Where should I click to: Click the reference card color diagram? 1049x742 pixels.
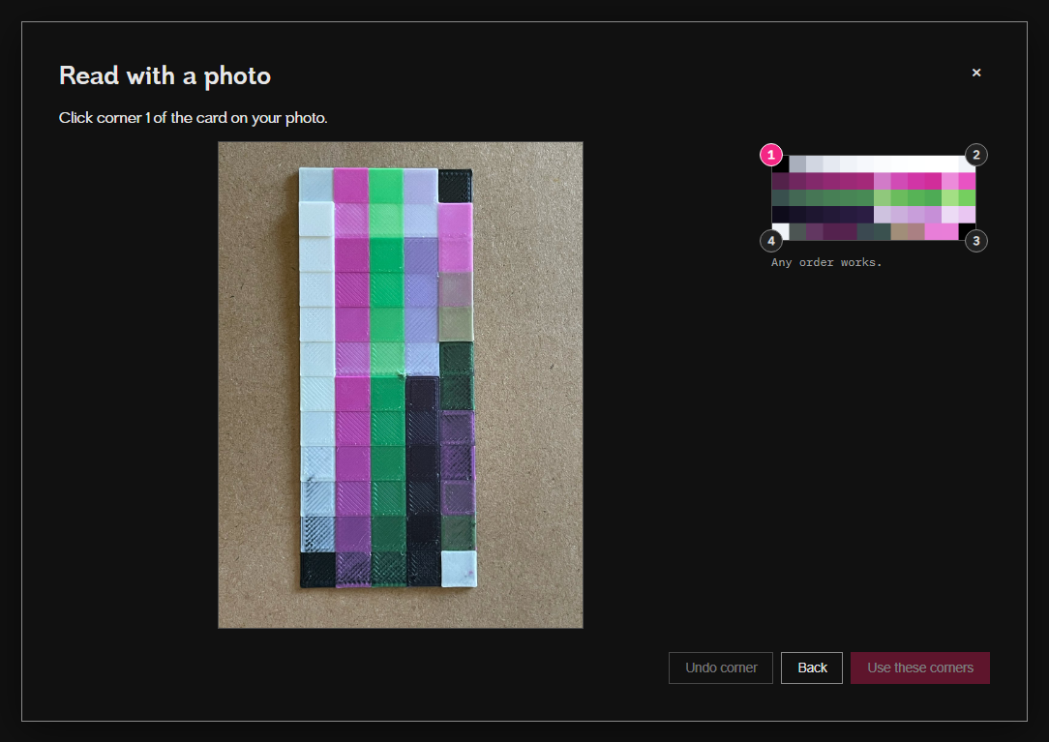point(874,198)
